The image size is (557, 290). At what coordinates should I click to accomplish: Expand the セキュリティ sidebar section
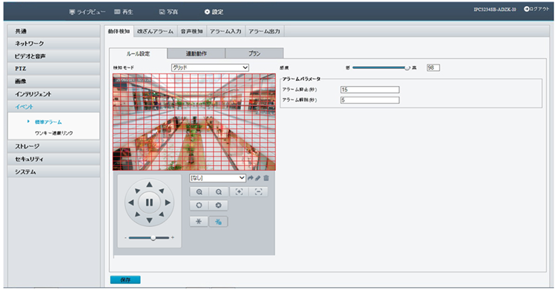pos(53,159)
